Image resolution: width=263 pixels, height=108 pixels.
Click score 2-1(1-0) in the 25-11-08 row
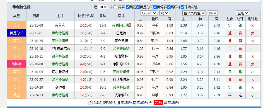[x=86, y=25]
